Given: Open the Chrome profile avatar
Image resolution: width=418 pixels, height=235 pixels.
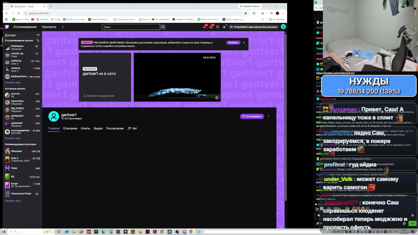Looking at the screenshot, I should (x=277, y=13).
